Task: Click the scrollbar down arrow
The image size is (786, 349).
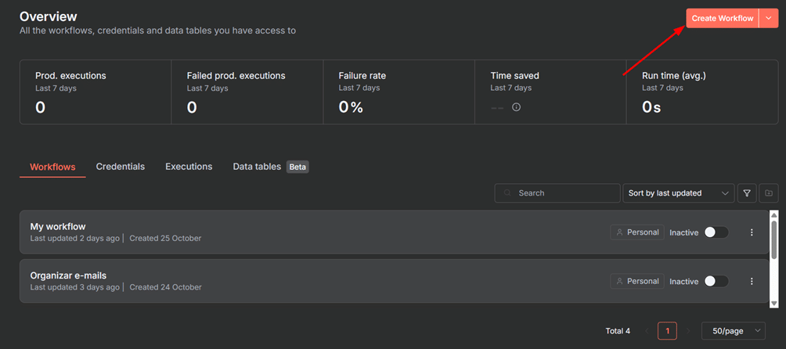Action: [x=774, y=304]
